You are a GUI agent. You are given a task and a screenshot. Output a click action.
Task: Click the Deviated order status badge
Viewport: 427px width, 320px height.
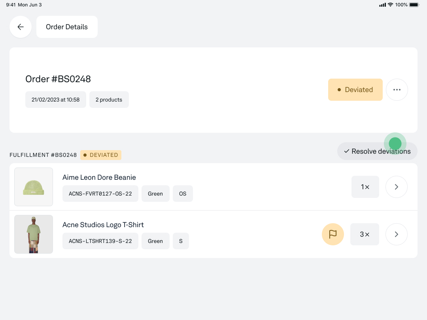tap(355, 90)
